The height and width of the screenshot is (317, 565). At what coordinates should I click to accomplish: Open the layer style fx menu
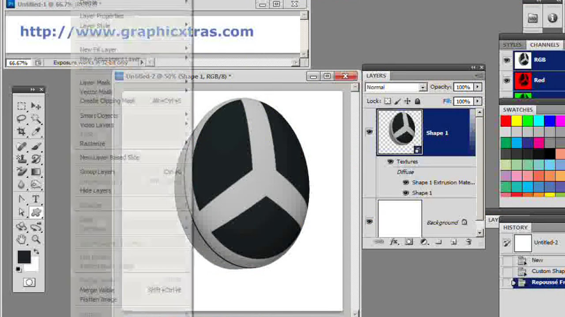point(394,242)
